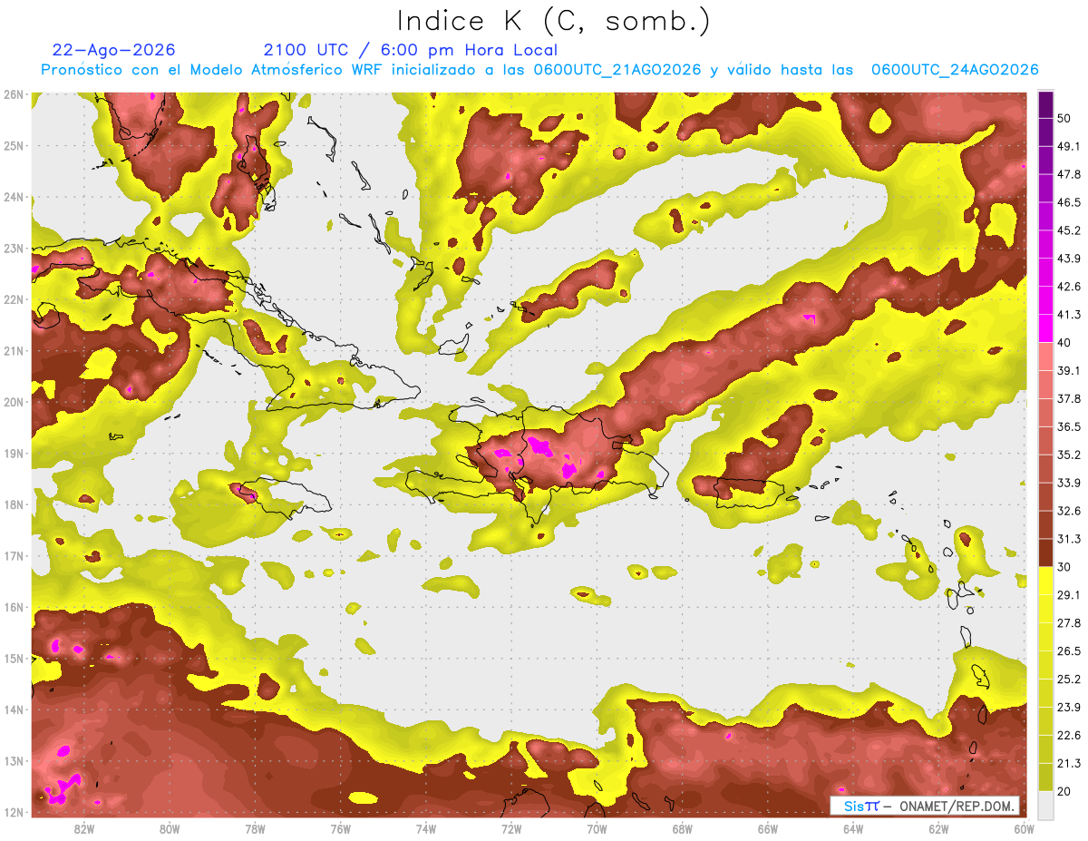Click the colorbar value "37.8"

(1068, 398)
